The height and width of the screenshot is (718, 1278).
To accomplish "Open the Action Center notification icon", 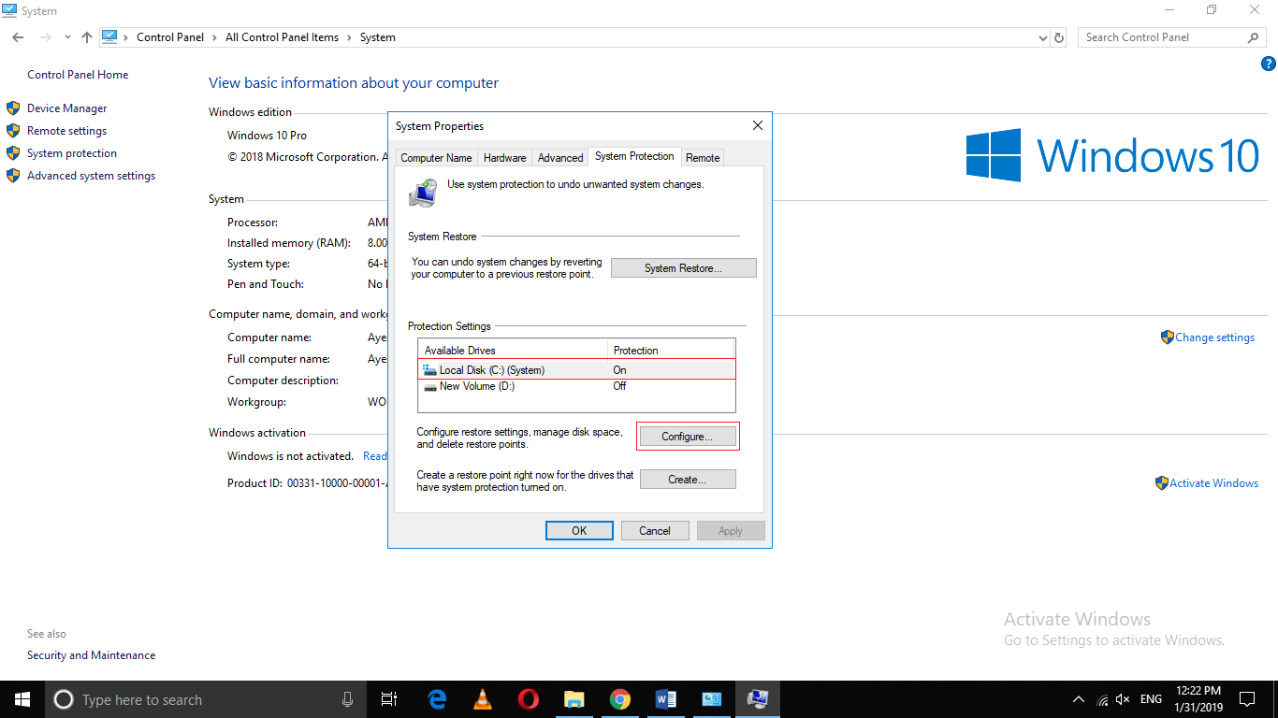I will [1247, 698].
